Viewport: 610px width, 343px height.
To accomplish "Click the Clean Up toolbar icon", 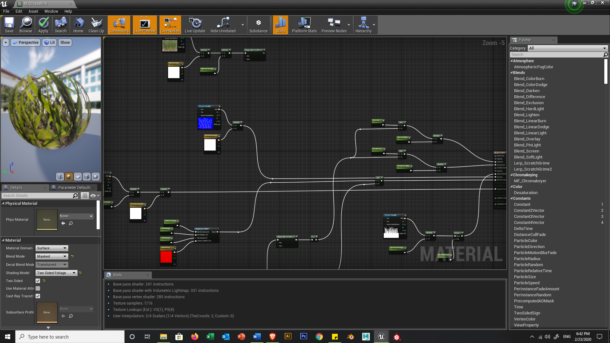I will click(x=96, y=23).
